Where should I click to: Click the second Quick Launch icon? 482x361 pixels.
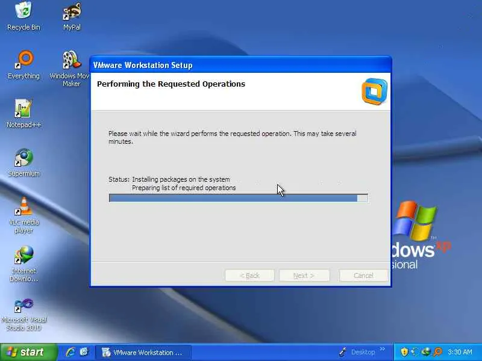[x=84, y=352]
